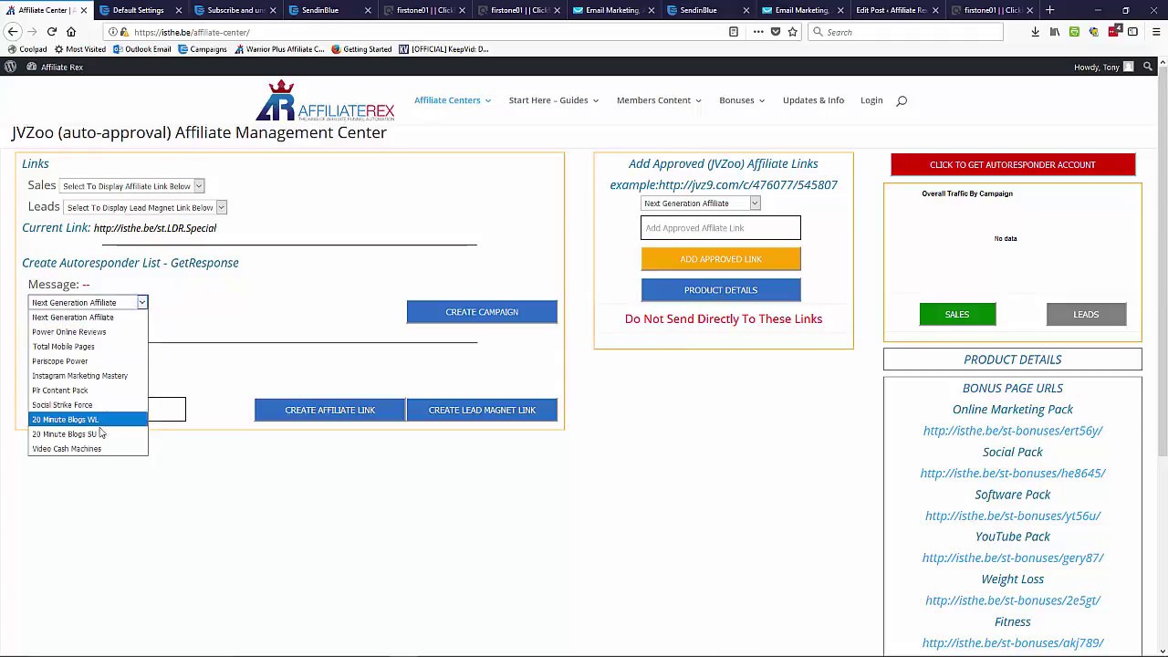Open a new browser tab with plus icon
This screenshot has width=1168, height=657.
(1050, 10)
